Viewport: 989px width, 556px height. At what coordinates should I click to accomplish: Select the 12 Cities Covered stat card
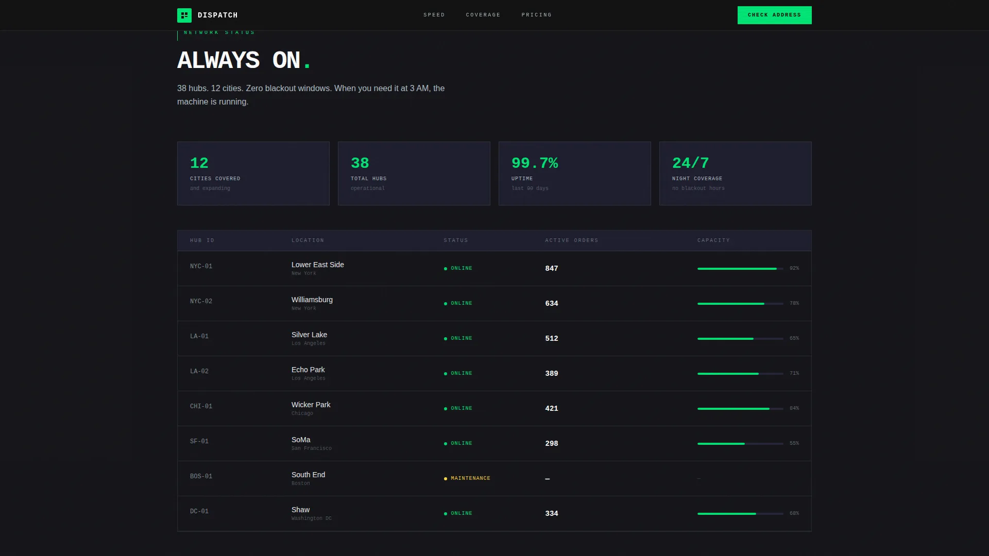pyautogui.click(x=253, y=173)
